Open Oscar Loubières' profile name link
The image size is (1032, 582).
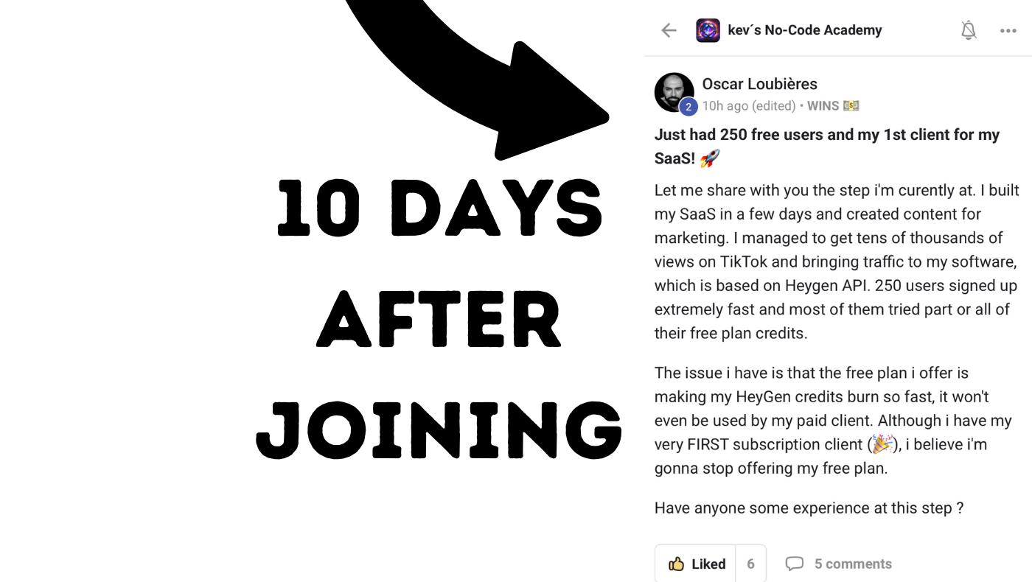tap(759, 84)
